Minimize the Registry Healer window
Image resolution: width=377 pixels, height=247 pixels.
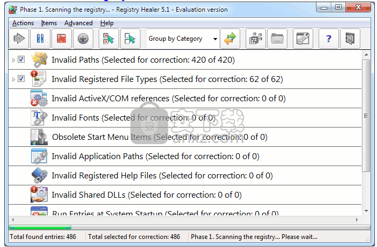[x=324, y=8]
